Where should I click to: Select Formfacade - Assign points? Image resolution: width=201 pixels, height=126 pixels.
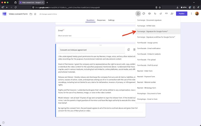point(158,43)
